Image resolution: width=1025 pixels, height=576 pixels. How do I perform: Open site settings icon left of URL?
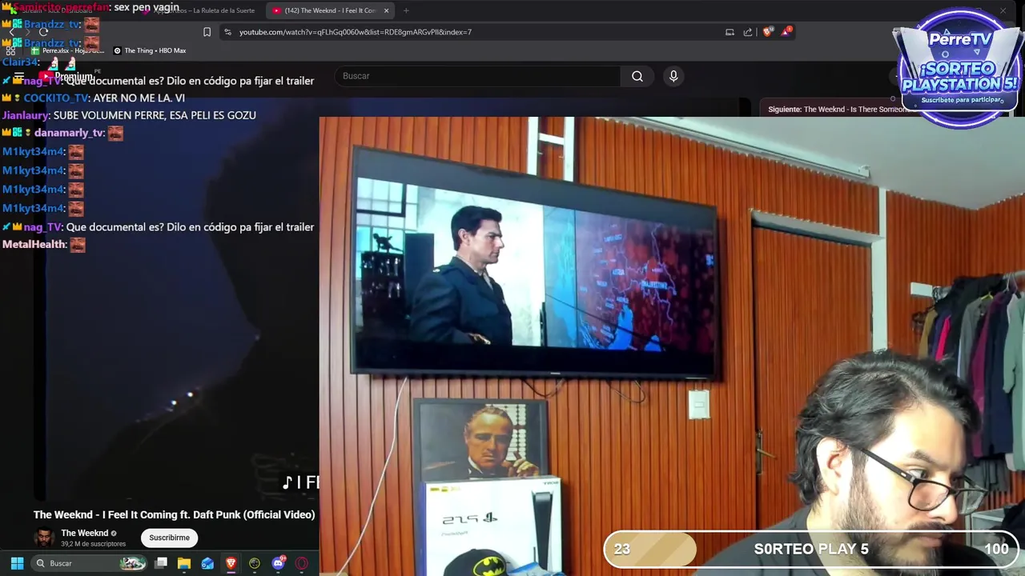(x=227, y=32)
